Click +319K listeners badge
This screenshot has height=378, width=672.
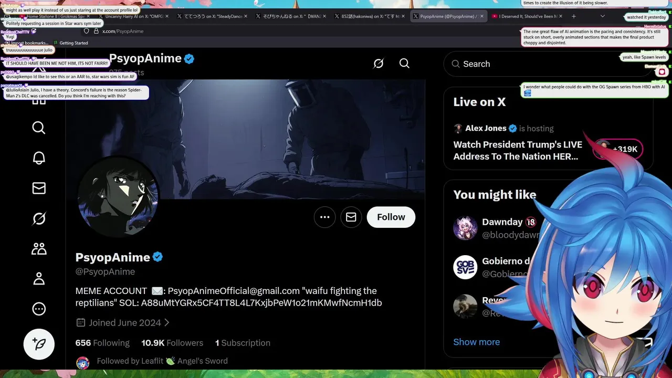pos(618,149)
